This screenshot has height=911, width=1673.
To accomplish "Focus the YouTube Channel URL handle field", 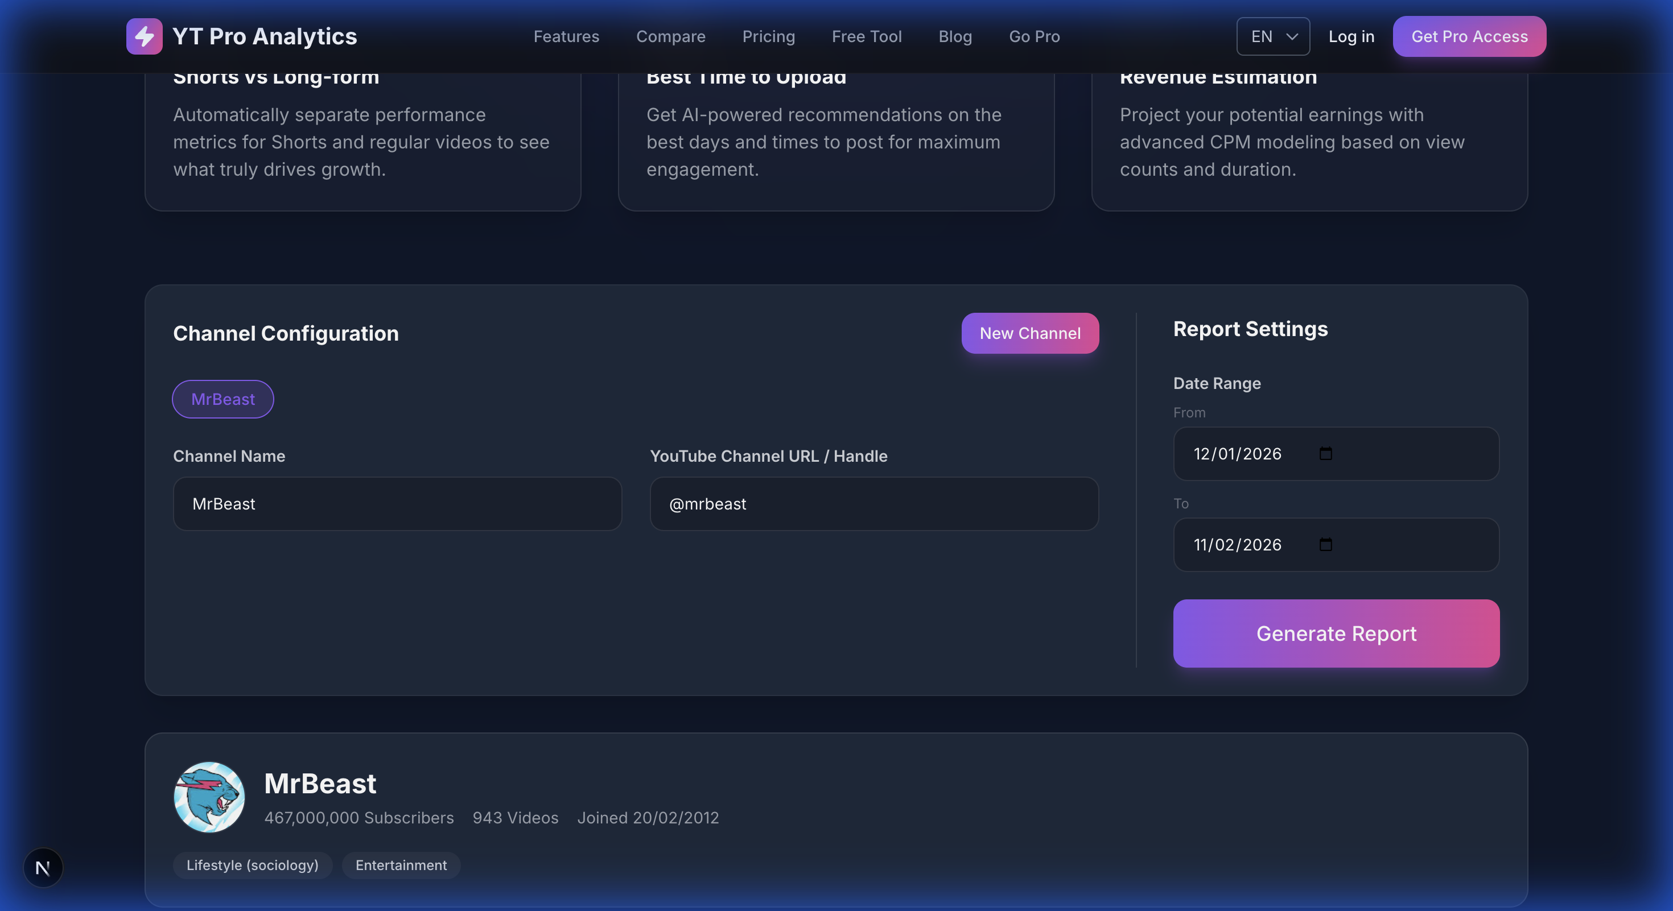I will pyautogui.click(x=873, y=504).
